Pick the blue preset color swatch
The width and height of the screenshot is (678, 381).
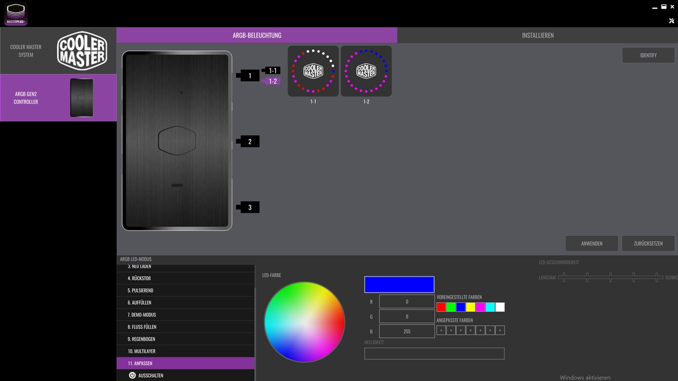[x=460, y=307]
